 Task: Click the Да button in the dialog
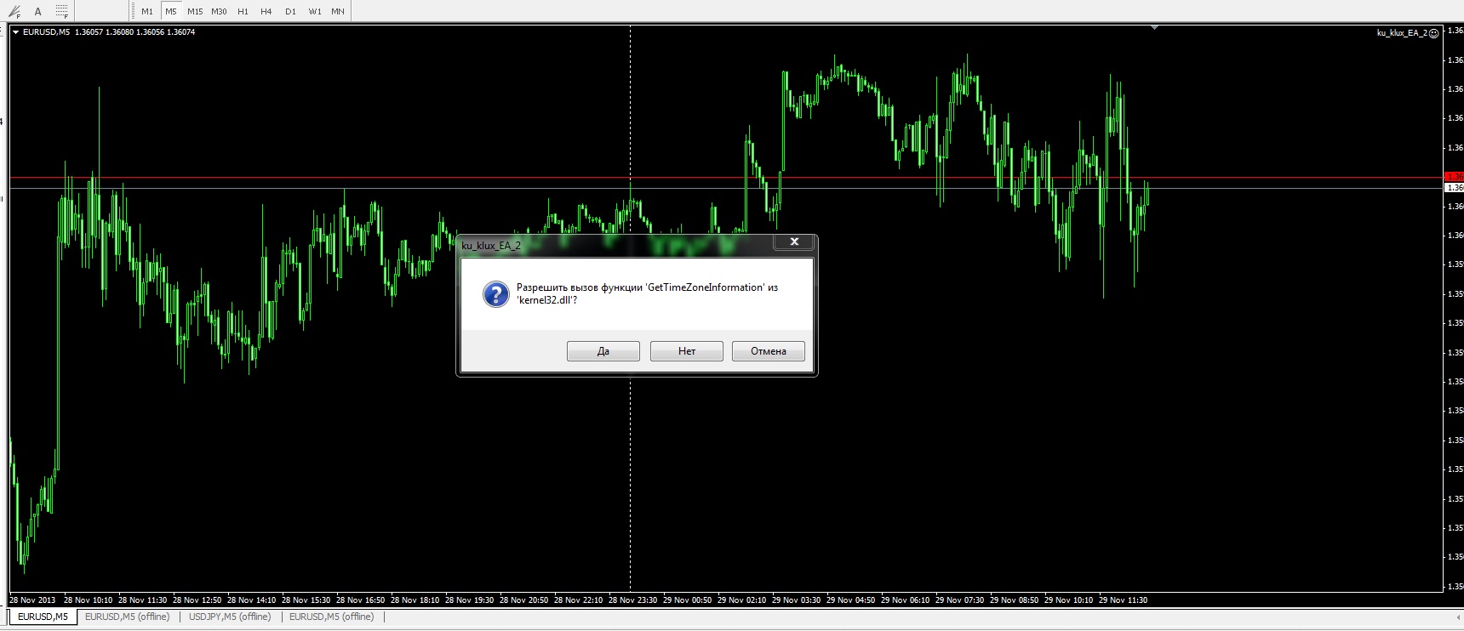click(603, 351)
